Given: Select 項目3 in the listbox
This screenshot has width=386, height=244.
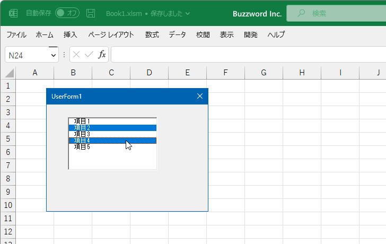Looking at the screenshot, I should pyautogui.click(x=112, y=134).
